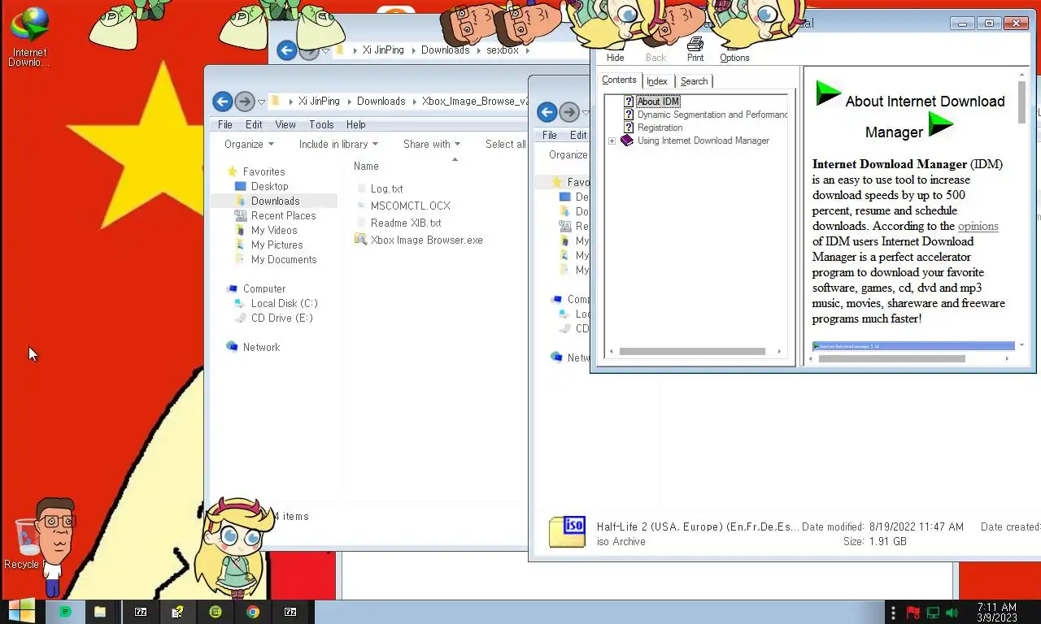Follow the opinions link in the help text
The width and height of the screenshot is (1041, 624).
[978, 226]
